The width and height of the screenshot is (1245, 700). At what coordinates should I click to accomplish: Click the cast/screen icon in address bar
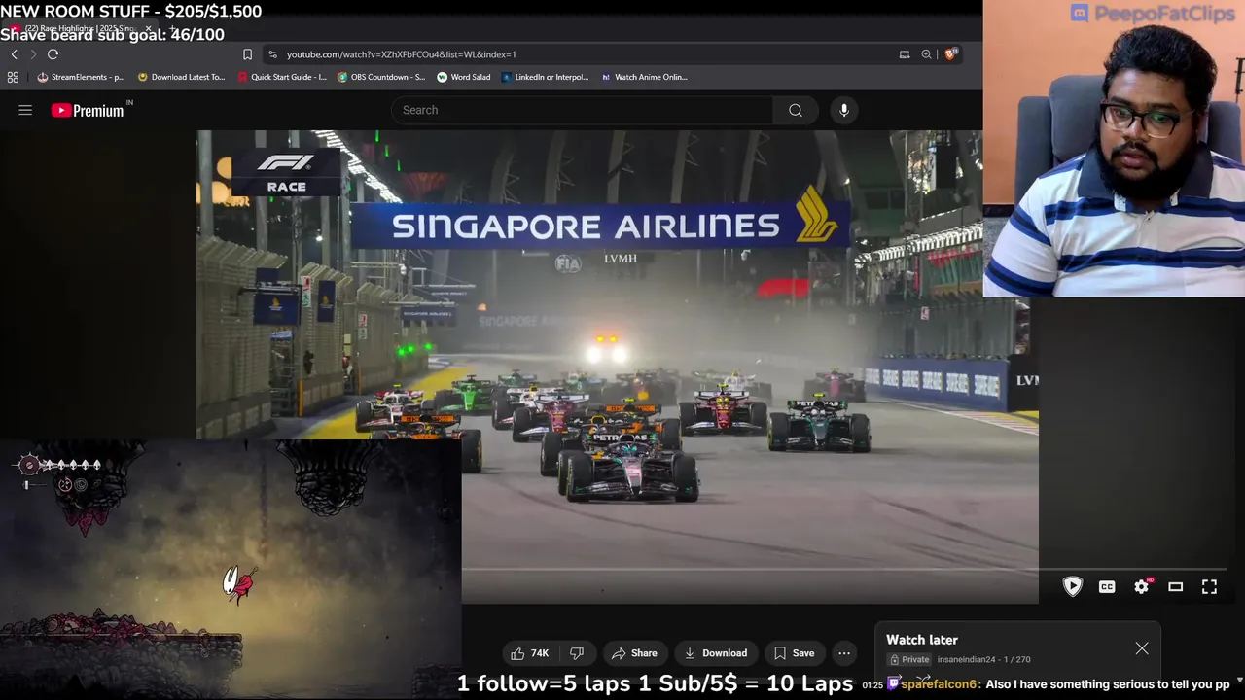[x=905, y=54]
